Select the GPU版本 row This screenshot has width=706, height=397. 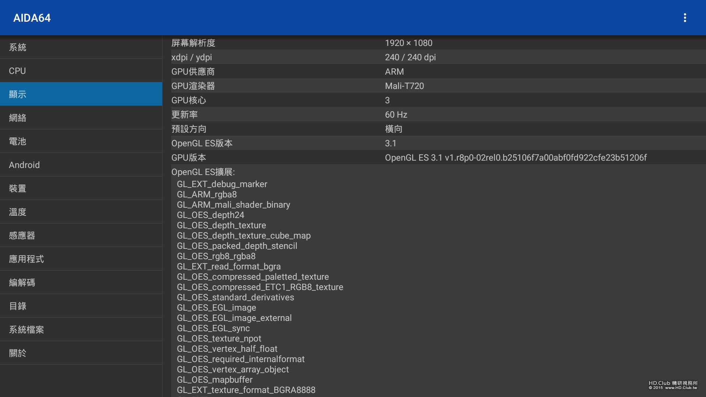point(438,157)
